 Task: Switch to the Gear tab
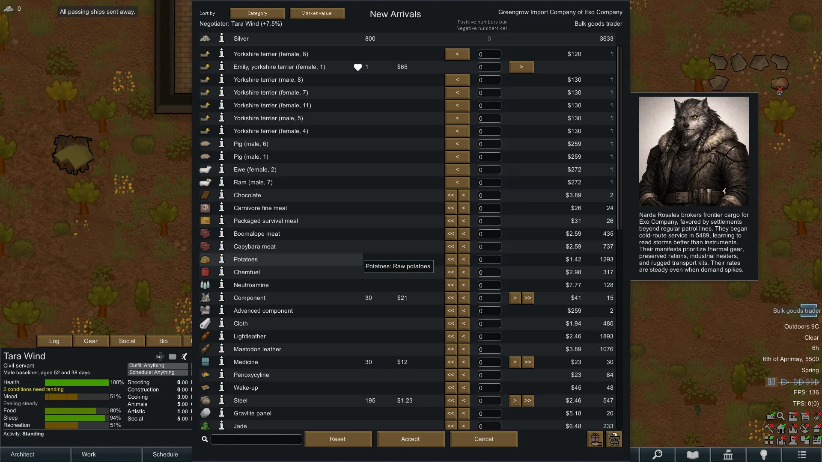91,341
